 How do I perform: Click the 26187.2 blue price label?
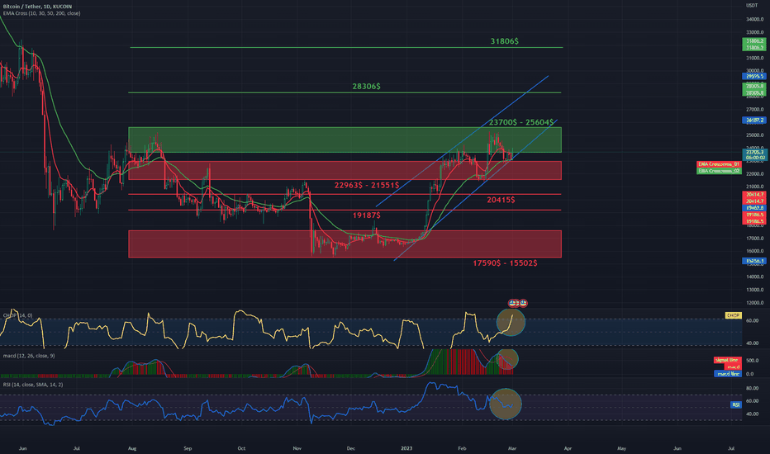[754, 121]
